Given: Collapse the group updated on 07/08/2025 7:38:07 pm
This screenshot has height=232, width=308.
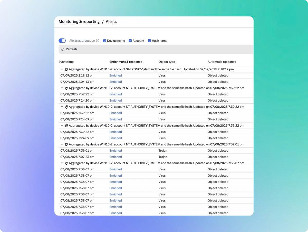Looking at the screenshot, I should [x=62, y=163].
